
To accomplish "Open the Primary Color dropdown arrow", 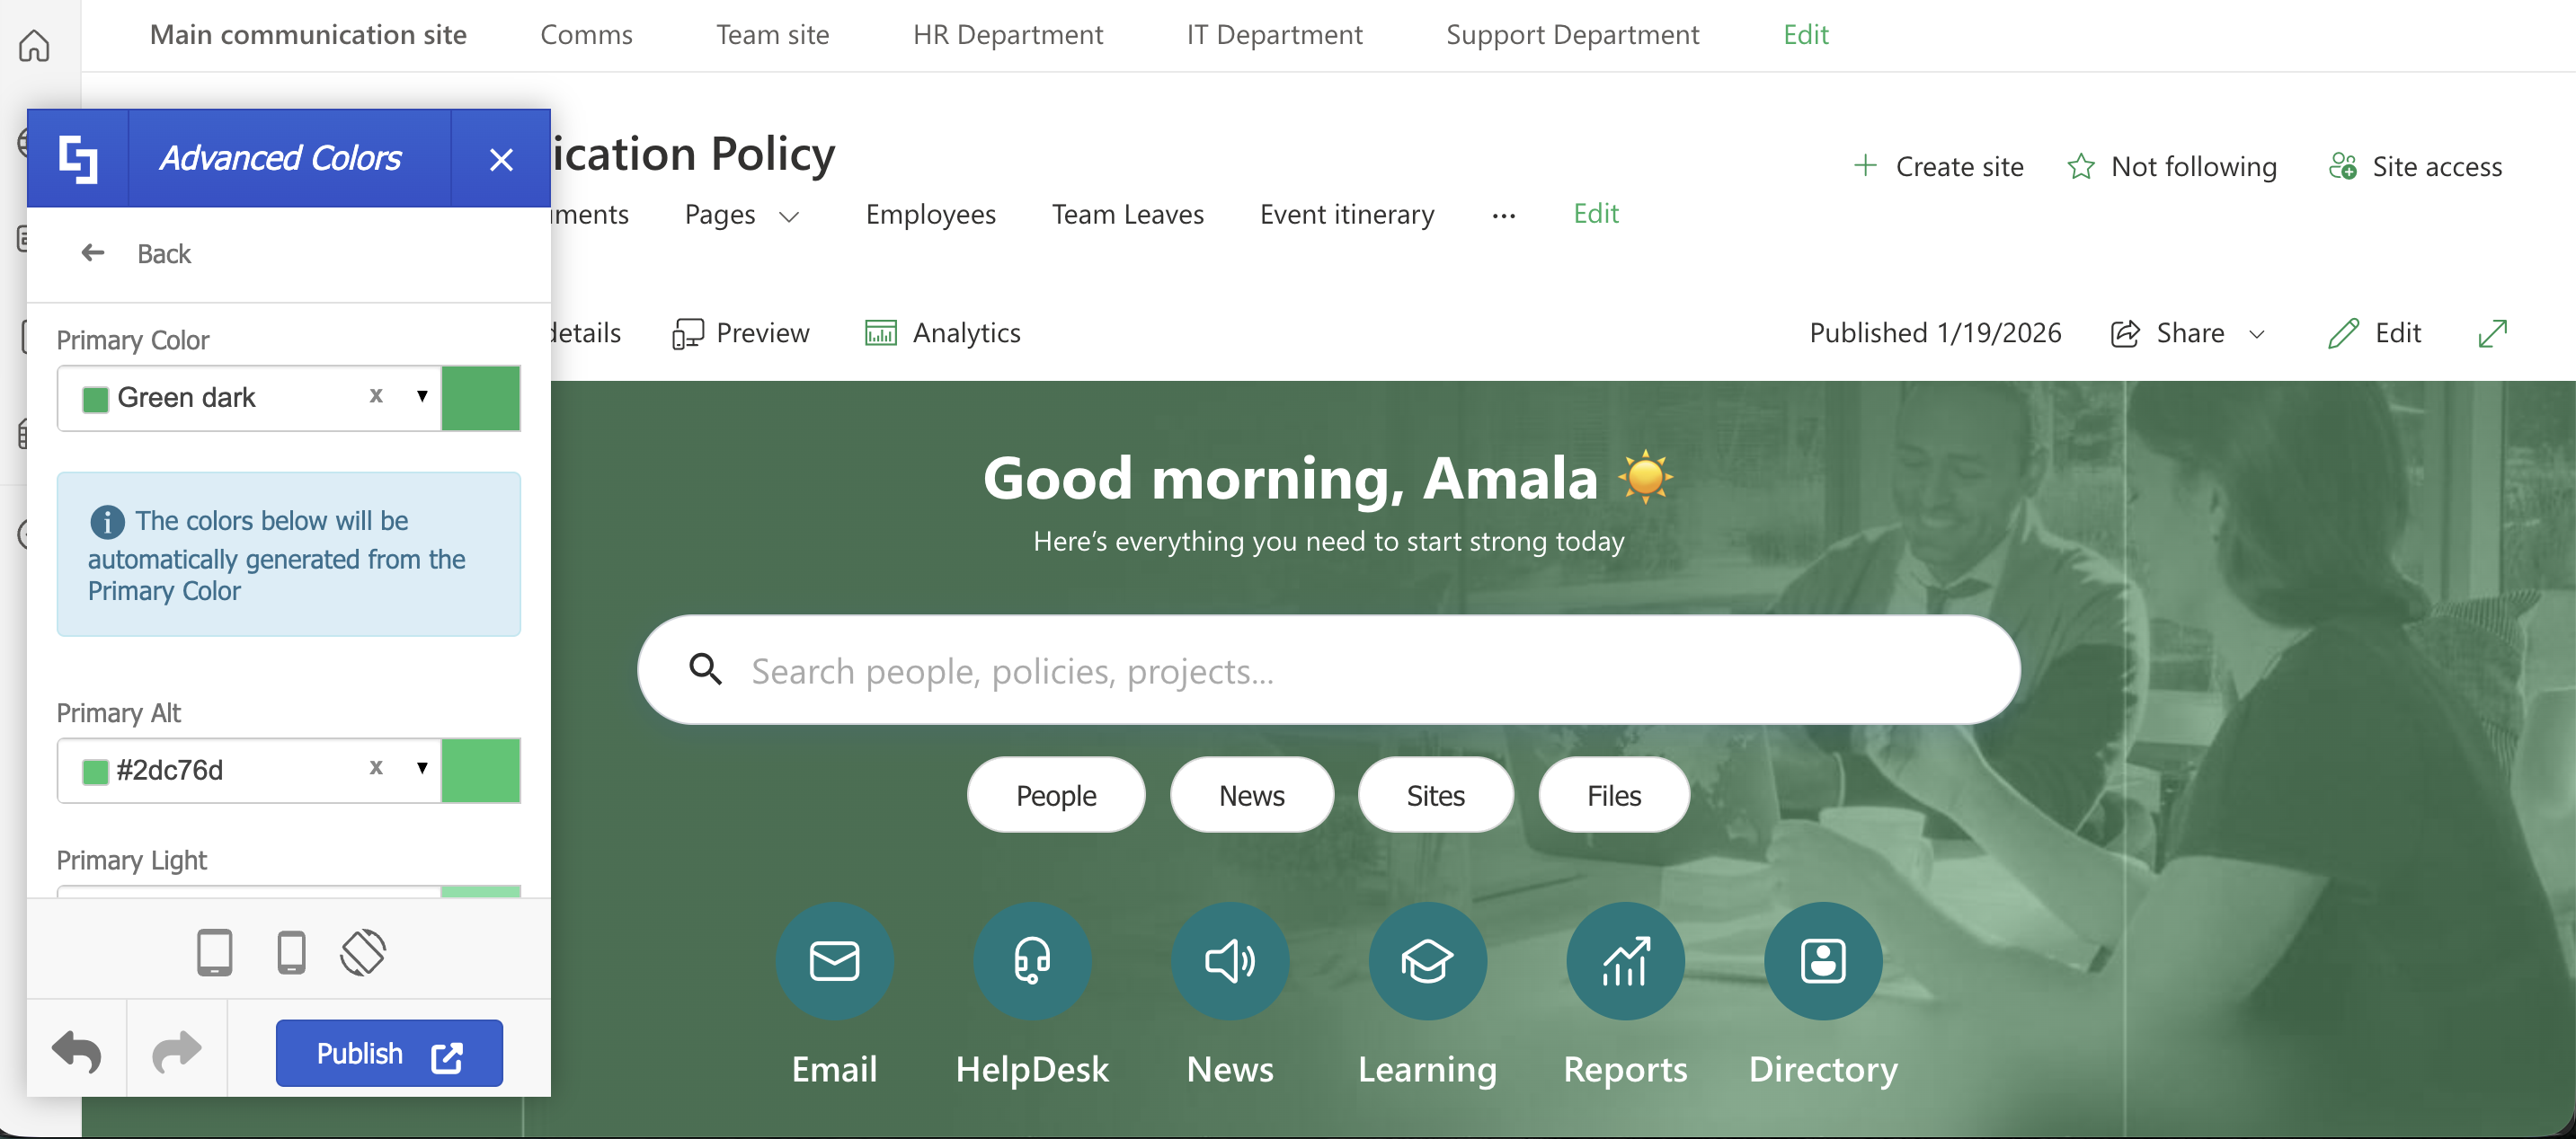I will click(421, 398).
